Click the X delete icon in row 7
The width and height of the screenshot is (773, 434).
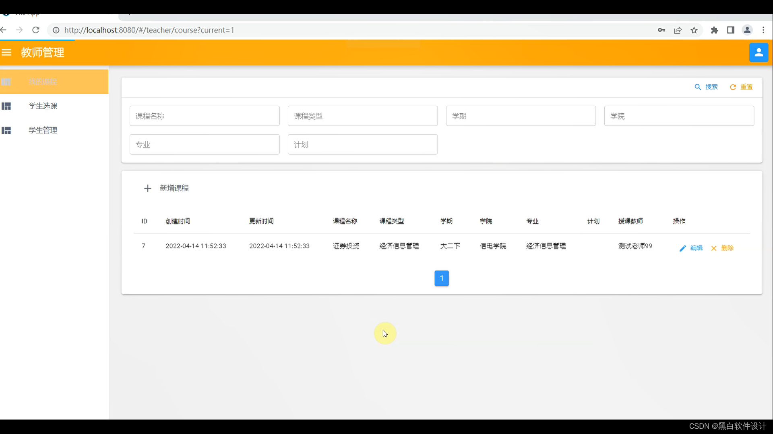coord(714,248)
